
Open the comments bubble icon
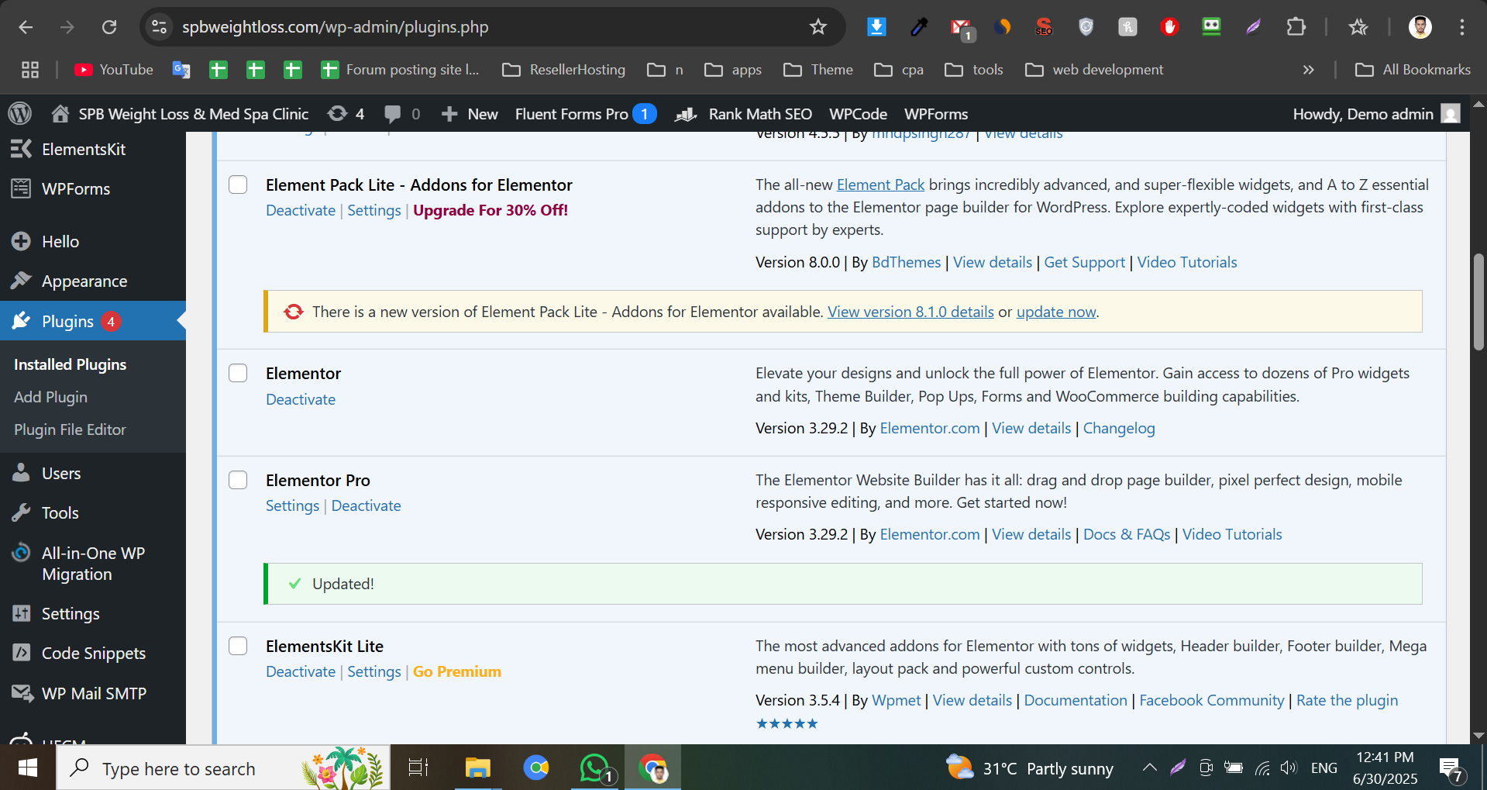[393, 114]
